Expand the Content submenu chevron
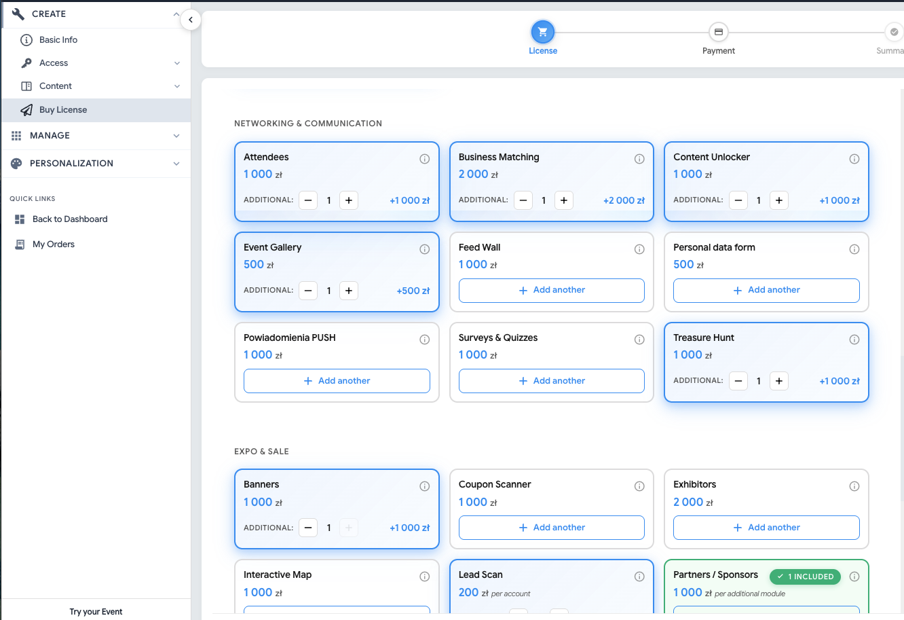The height and width of the screenshot is (620, 904). (176, 86)
